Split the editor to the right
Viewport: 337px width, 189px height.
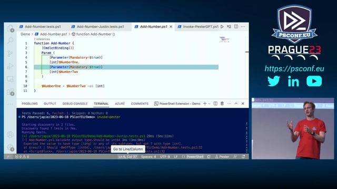click(x=236, y=27)
